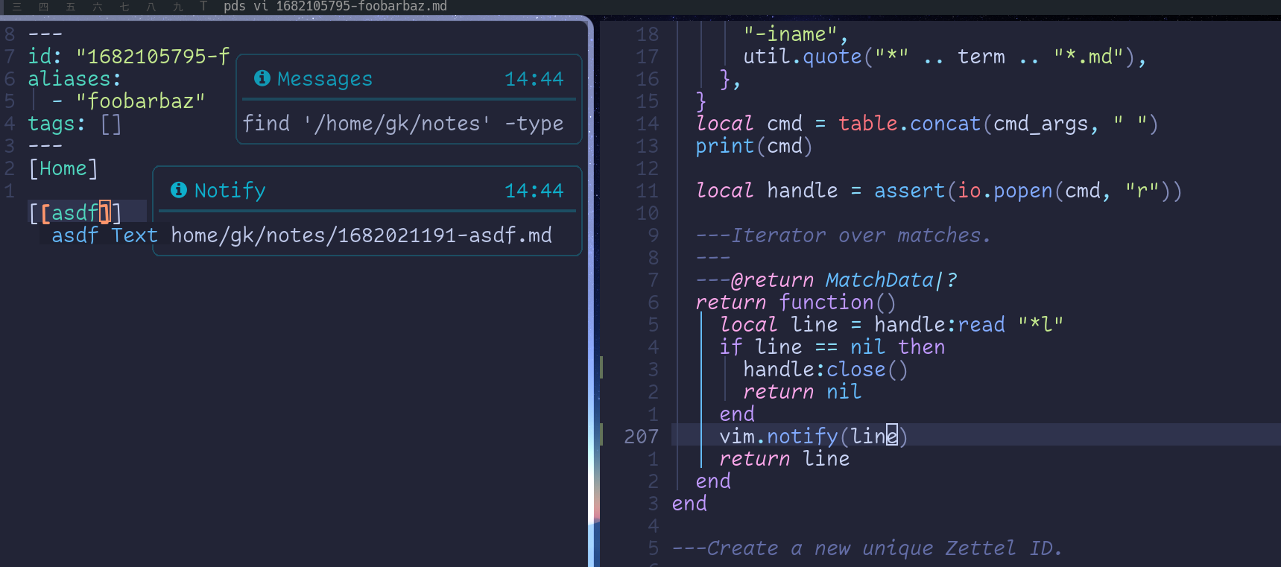Click the return nil statement
This screenshot has width=1281, height=567.
pyautogui.click(x=803, y=392)
